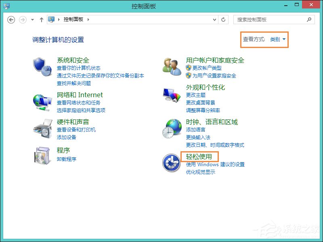Click the search magnifier icon

click(x=308, y=19)
